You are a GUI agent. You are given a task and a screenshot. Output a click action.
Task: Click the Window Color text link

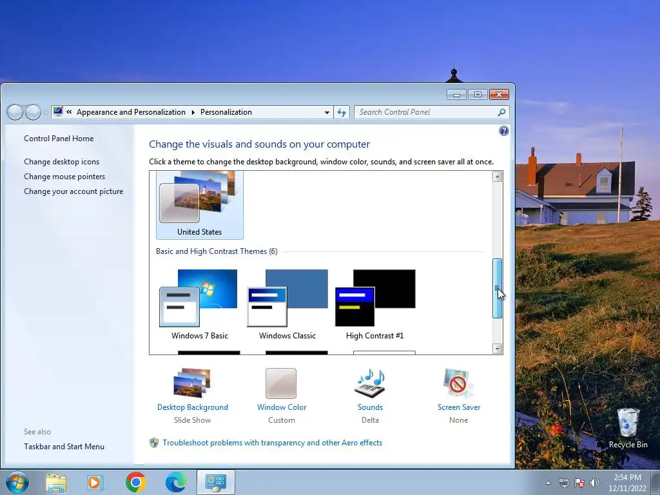[282, 407]
